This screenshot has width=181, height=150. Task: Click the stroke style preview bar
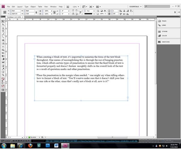(x=88, y=14)
